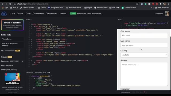Image resolution: width=171 pixels, height=96 pixels.
Task: Reload the current page
Action: (10, 4)
